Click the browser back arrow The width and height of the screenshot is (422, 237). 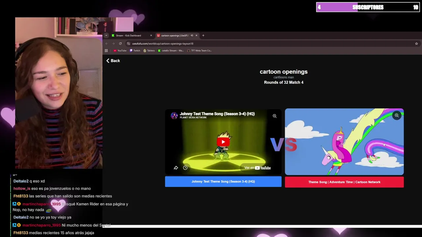(106, 43)
